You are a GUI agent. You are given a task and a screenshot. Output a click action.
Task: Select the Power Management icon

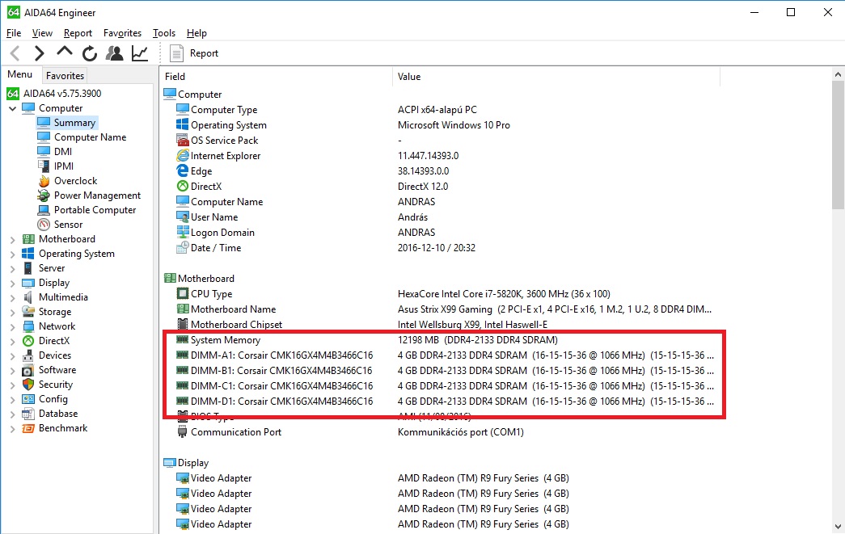click(x=44, y=196)
